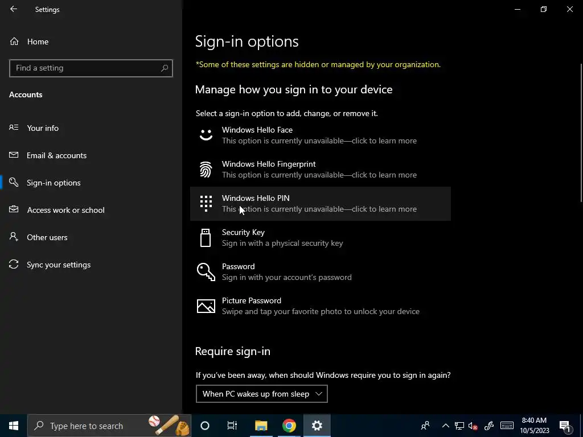Click the 8:40 AM clock in the taskbar

point(534,426)
